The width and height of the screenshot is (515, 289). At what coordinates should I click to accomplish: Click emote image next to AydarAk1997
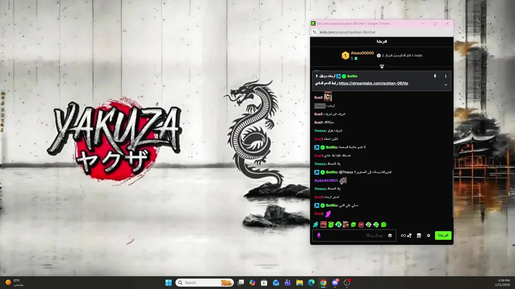click(x=343, y=181)
